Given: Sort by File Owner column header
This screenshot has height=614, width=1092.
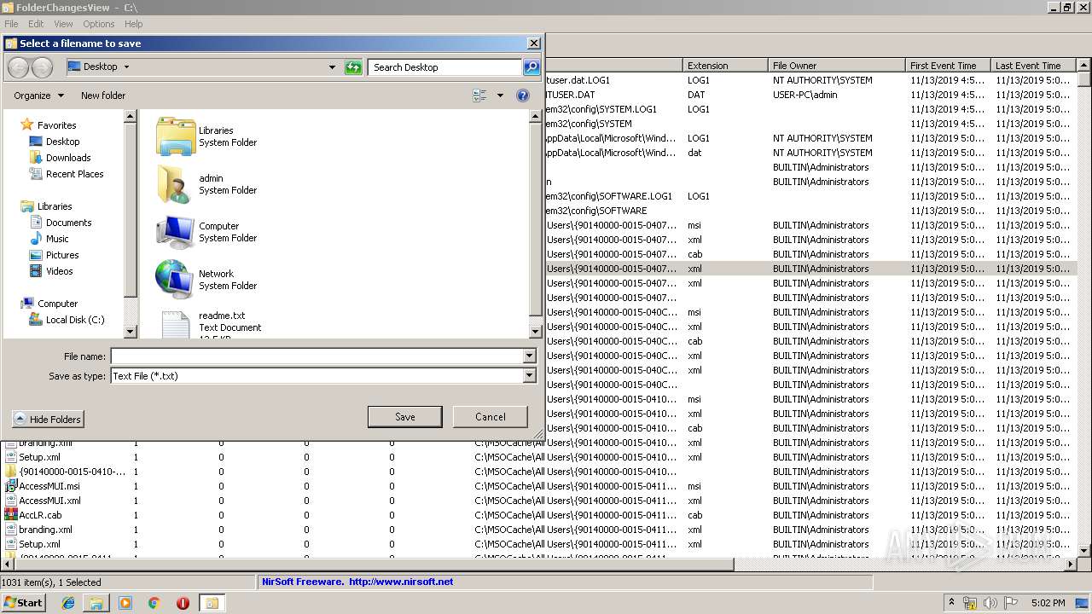Looking at the screenshot, I should coord(837,66).
